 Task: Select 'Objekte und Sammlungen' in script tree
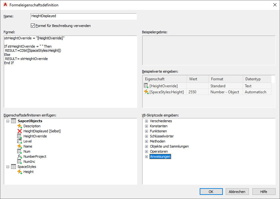point(169,146)
